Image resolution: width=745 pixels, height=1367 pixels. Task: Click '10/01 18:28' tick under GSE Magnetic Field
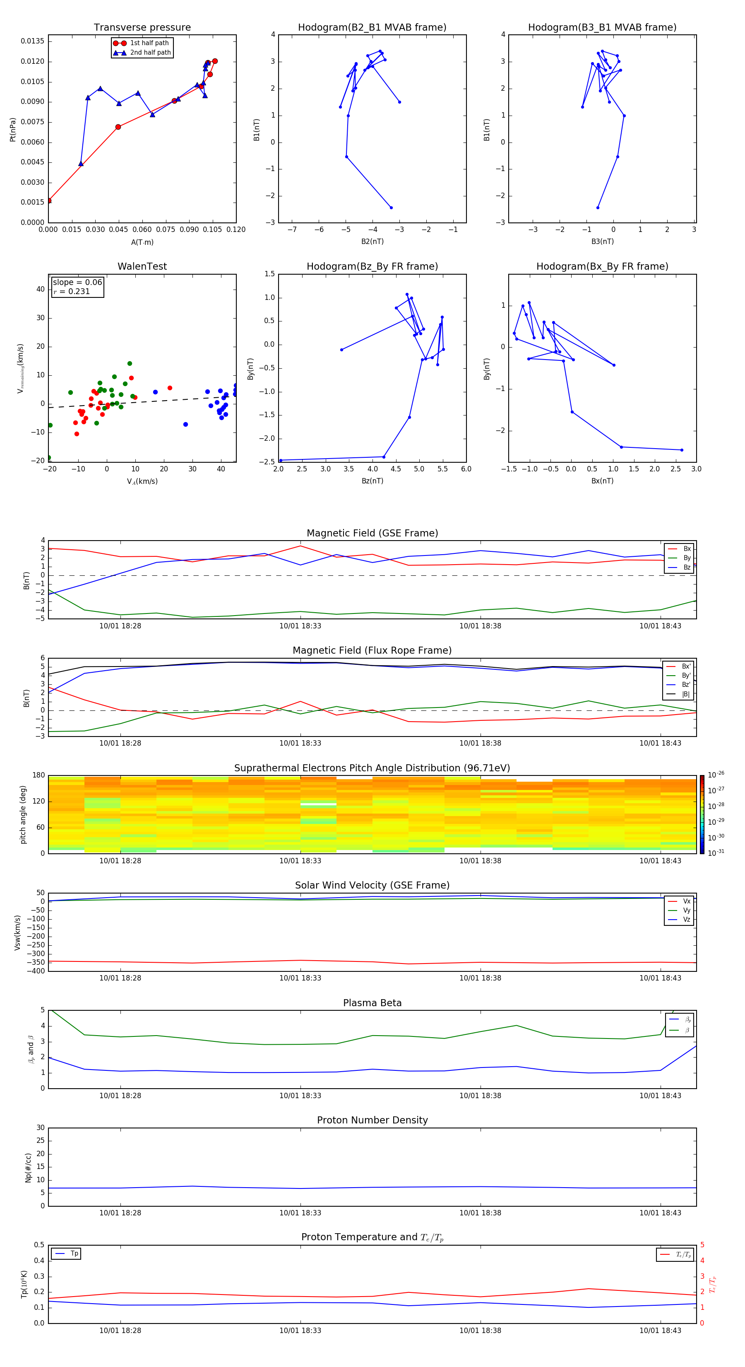(120, 626)
